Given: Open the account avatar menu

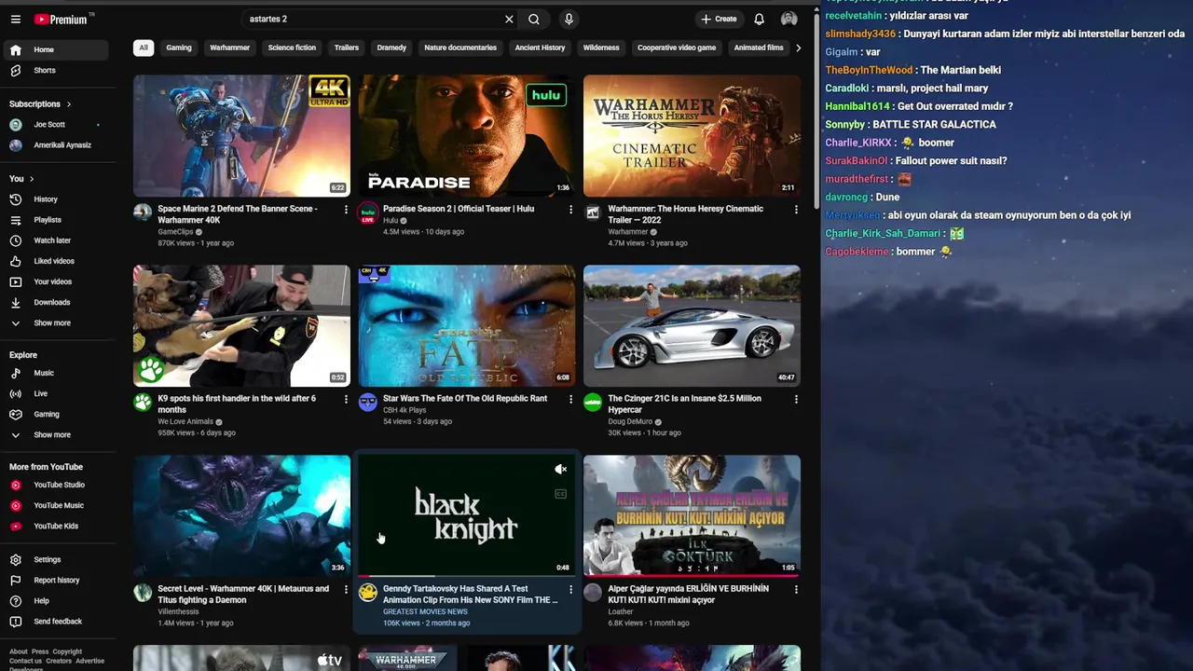Looking at the screenshot, I should 789,19.
